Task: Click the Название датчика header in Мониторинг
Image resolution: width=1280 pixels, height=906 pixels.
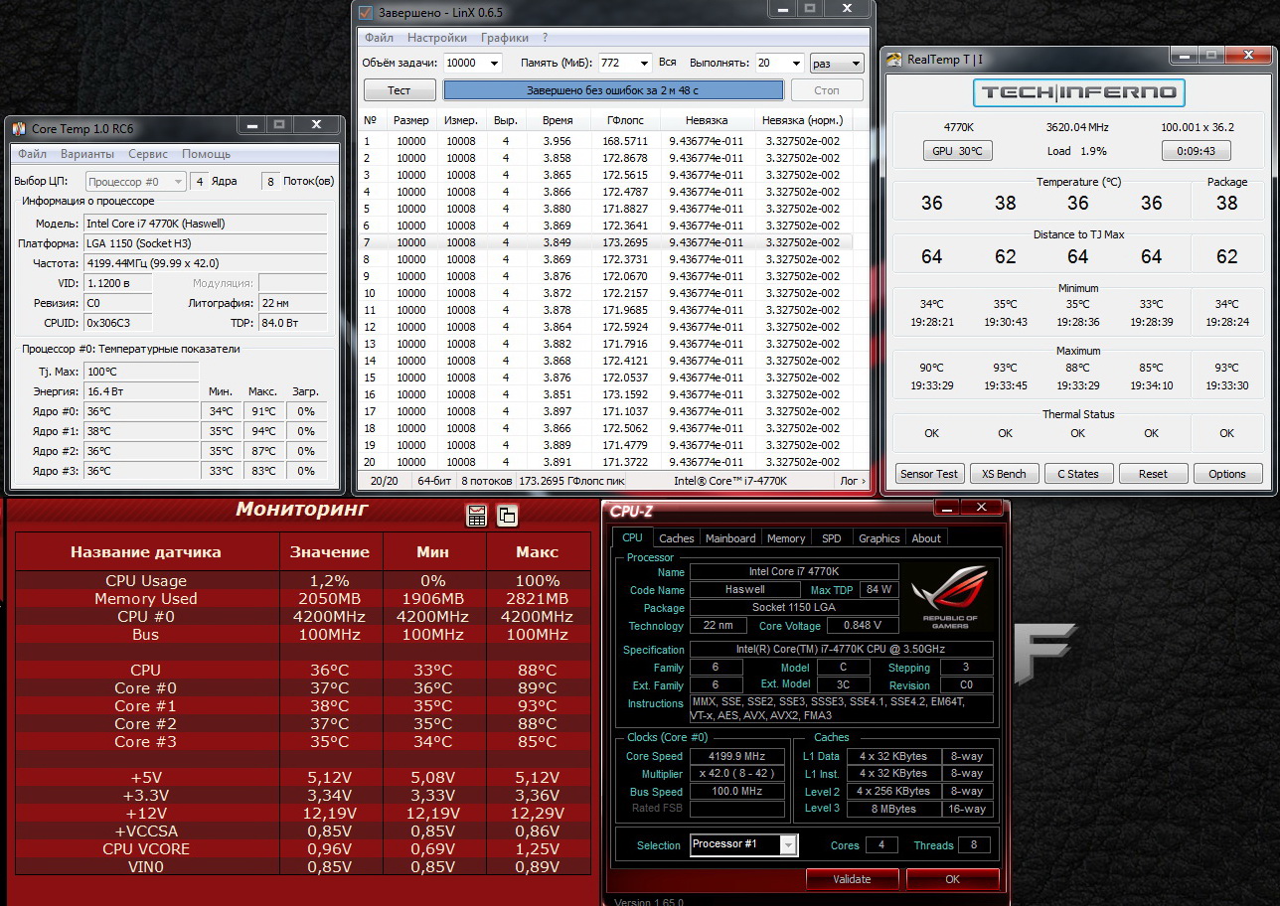Action: 146,552
